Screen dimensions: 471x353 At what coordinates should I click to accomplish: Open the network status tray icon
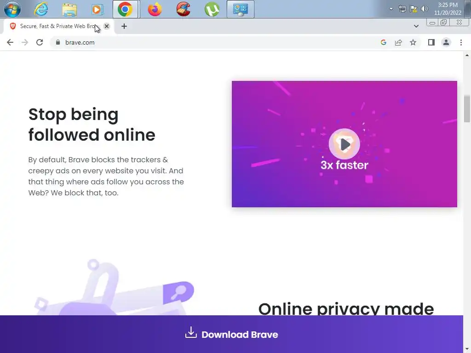click(x=402, y=9)
